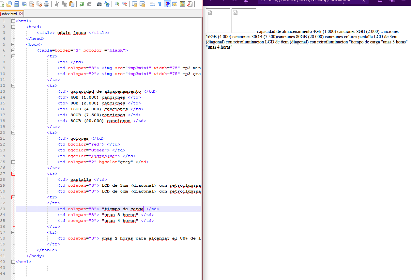Click line number 33 in the margin
411x280 pixels.
click(x=3, y=209)
